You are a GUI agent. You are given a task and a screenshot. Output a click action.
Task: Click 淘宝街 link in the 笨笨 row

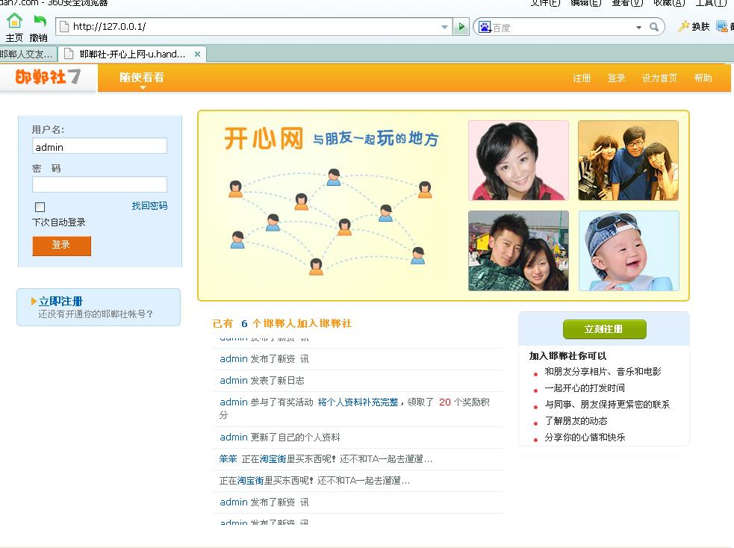coord(273,459)
